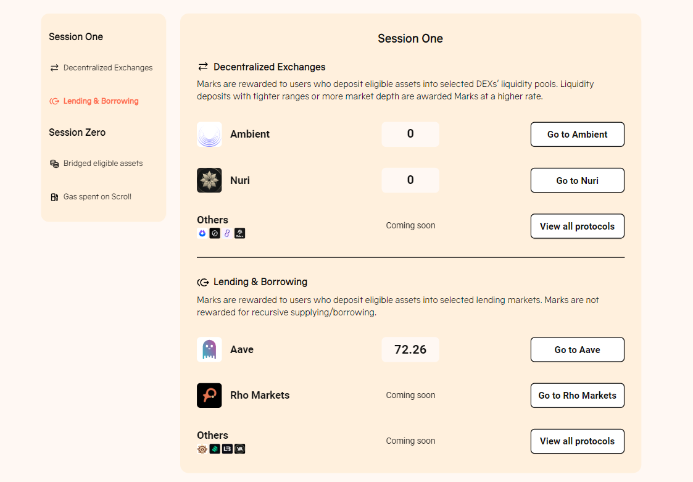
Task: Click the lending markets description paragraph
Action: tap(398, 306)
